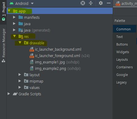This screenshot has width=137, height=119.
Task: Click the drawable folder icon
Action: point(26,43)
